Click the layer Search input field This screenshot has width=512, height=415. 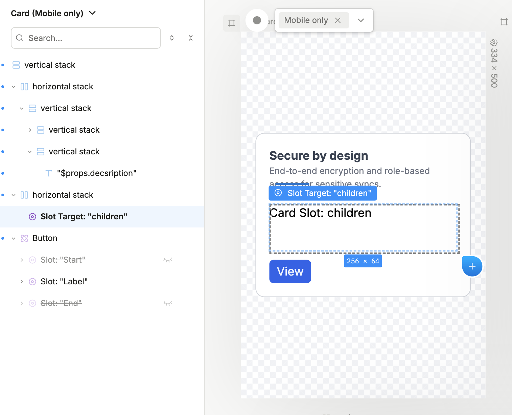click(x=91, y=38)
